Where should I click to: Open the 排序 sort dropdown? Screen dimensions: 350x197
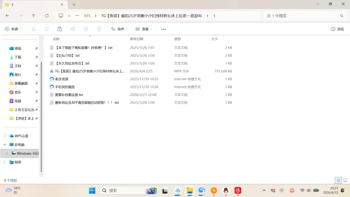[x=119, y=29]
